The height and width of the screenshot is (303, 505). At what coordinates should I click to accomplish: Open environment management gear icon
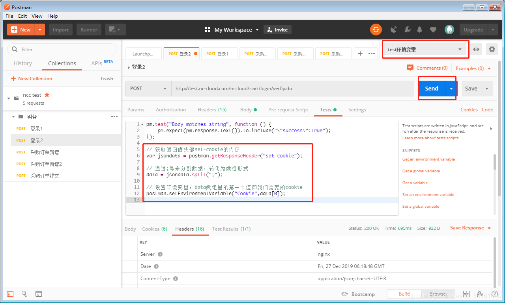pyautogui.click(x=492, y=49)
